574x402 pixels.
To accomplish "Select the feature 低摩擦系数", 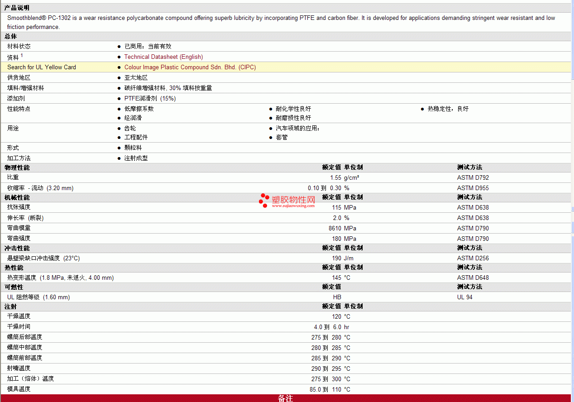I will (x=139, y=109).
